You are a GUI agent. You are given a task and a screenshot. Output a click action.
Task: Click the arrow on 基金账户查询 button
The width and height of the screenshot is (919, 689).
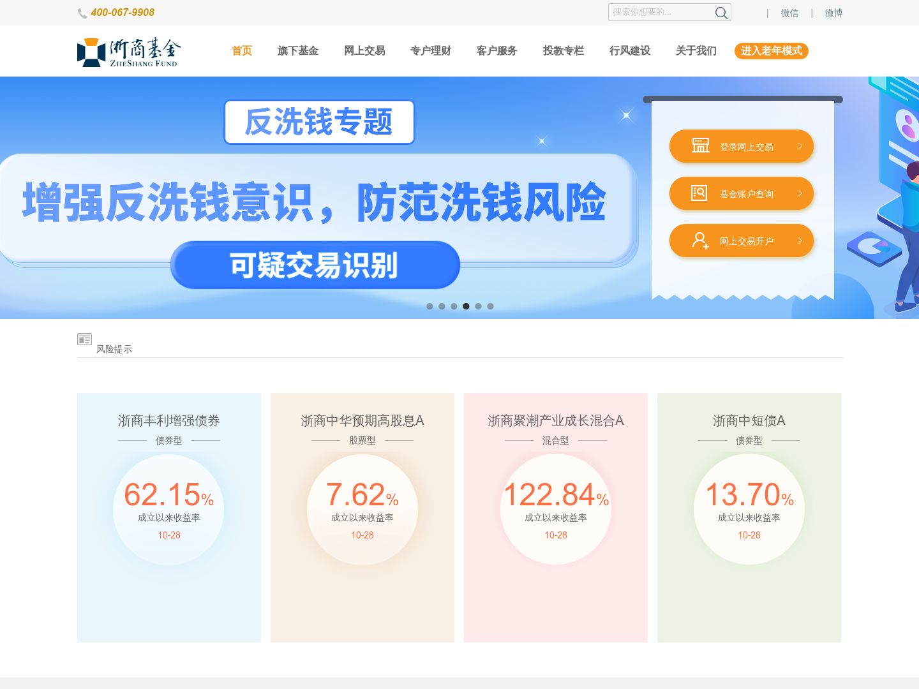coord(800,193)
